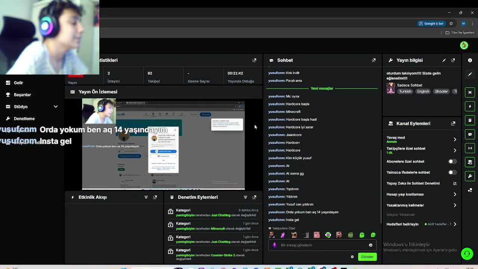Image resolution: width=478 pixels, height=269 pixels.
Task: Click the Shooter tag chip
Action: (441, 92)
